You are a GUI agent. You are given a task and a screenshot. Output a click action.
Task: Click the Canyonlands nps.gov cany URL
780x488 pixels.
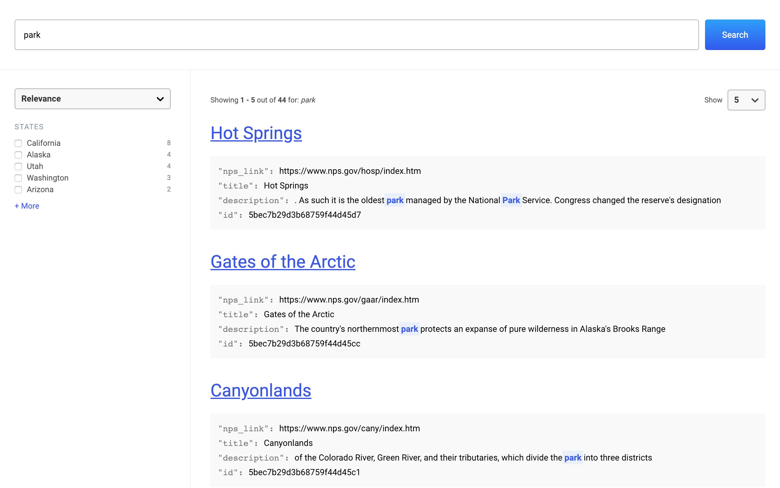tap(349, 429)
